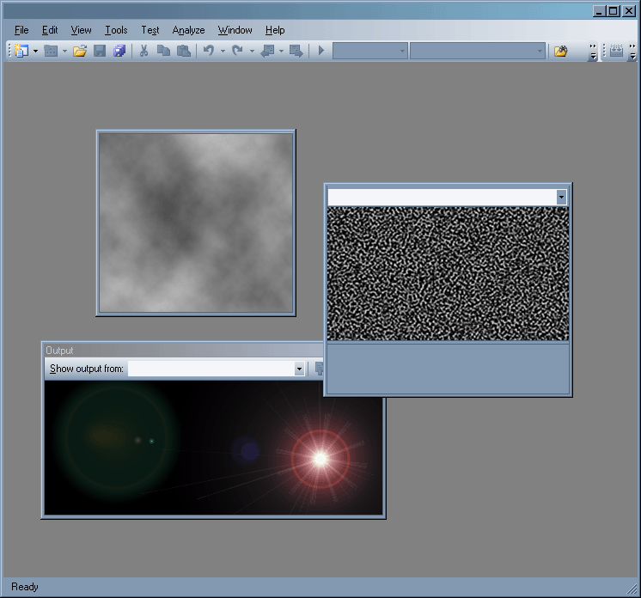641x598 pixels.
Task: Click the Add New Item toolbar icon
Action: [x=51, y=51]
